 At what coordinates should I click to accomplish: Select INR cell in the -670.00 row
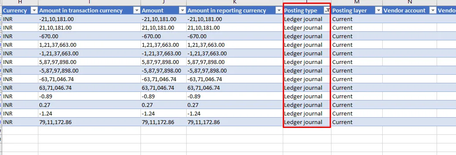pyautogui.click(x=20, y=36)
